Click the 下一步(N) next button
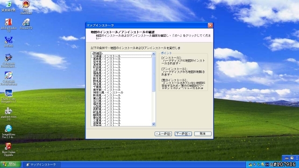Viewport: 299px width, 168px height. 183,134
